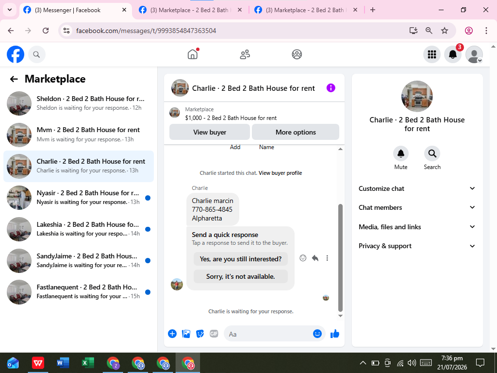Viewport: 497px width, 373px height.
Task: Expand Chat members section
Action: coord(417,207)
